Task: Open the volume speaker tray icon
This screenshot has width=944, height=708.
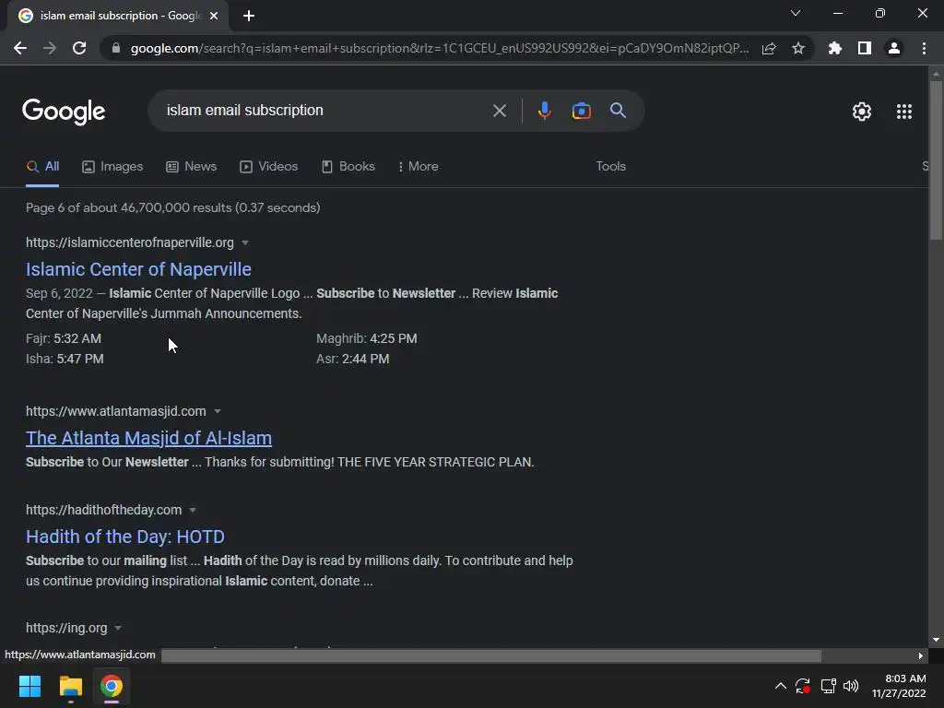Action: point(851,686)
